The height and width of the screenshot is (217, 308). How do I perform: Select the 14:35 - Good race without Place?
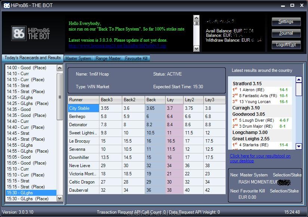point(19,109)
